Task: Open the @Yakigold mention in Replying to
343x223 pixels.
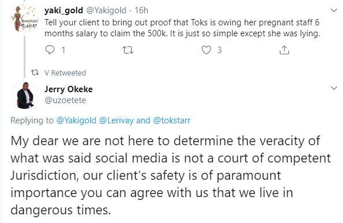Action: [x=76, y=120]
